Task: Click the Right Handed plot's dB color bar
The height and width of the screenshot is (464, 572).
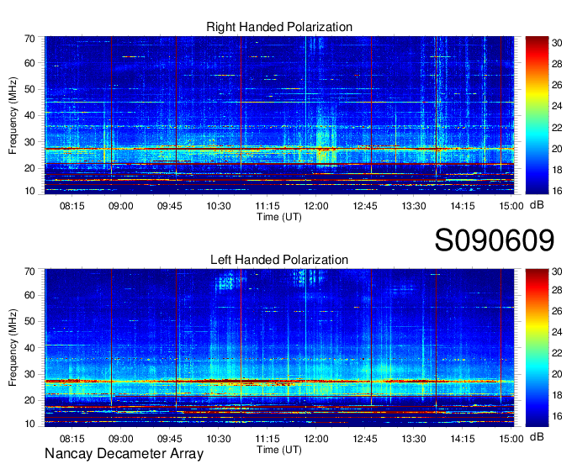Action: pyautogui.click(x=537, y=115)
